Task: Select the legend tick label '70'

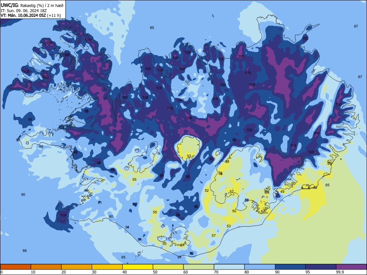Action: click(x=216, y=272)
